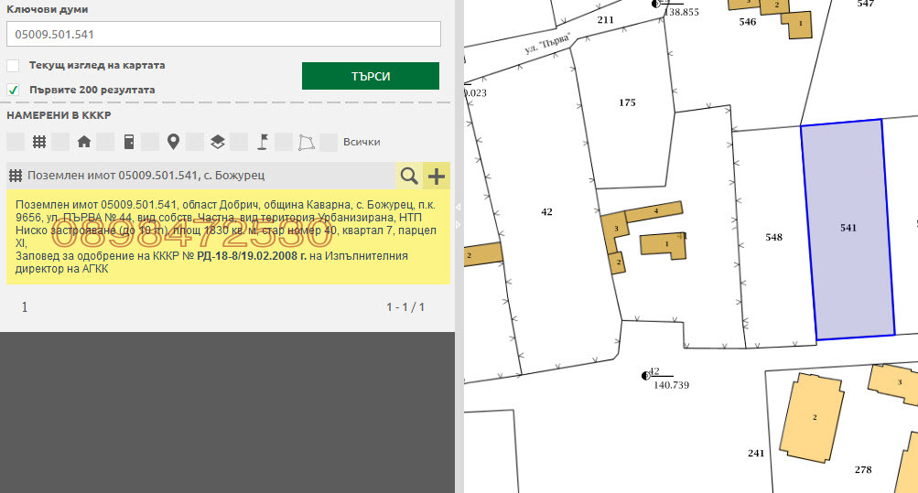Enable 'Текущ изглед на картата' checkbox

tap(13, 66)
